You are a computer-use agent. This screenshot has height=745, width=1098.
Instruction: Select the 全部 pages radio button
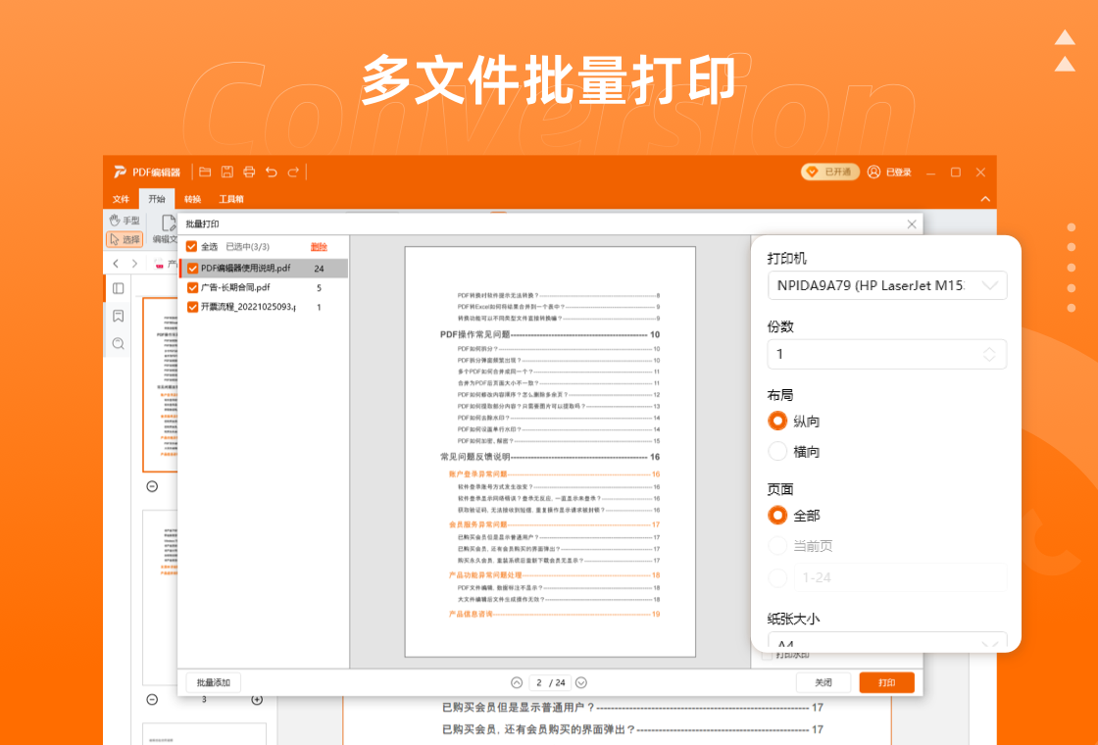coord(777,516)
